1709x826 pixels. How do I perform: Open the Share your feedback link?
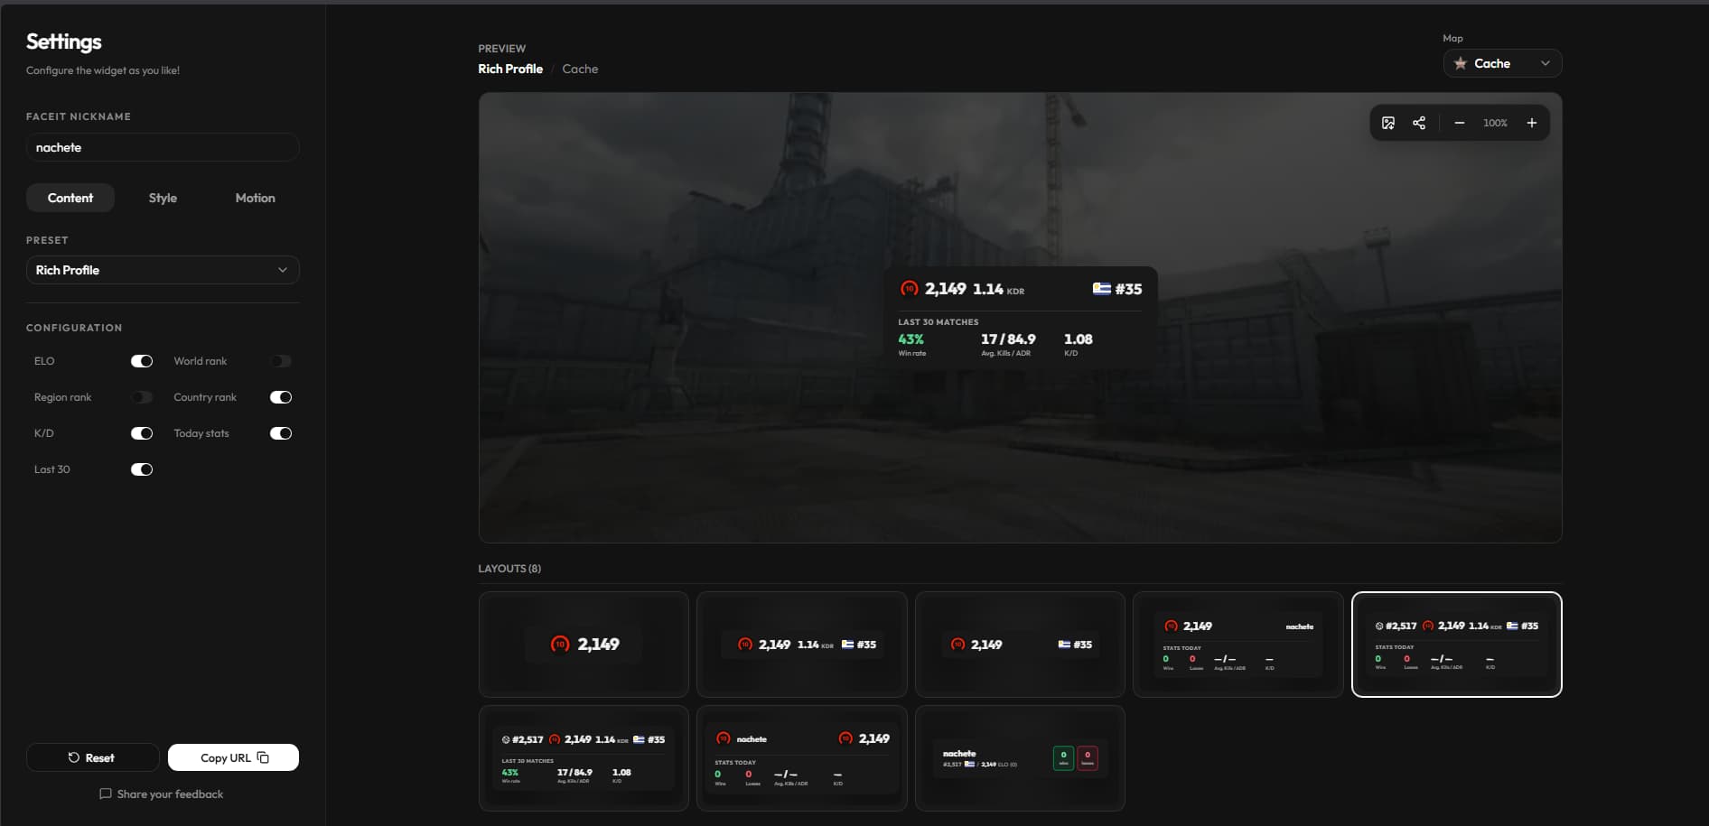162,794
